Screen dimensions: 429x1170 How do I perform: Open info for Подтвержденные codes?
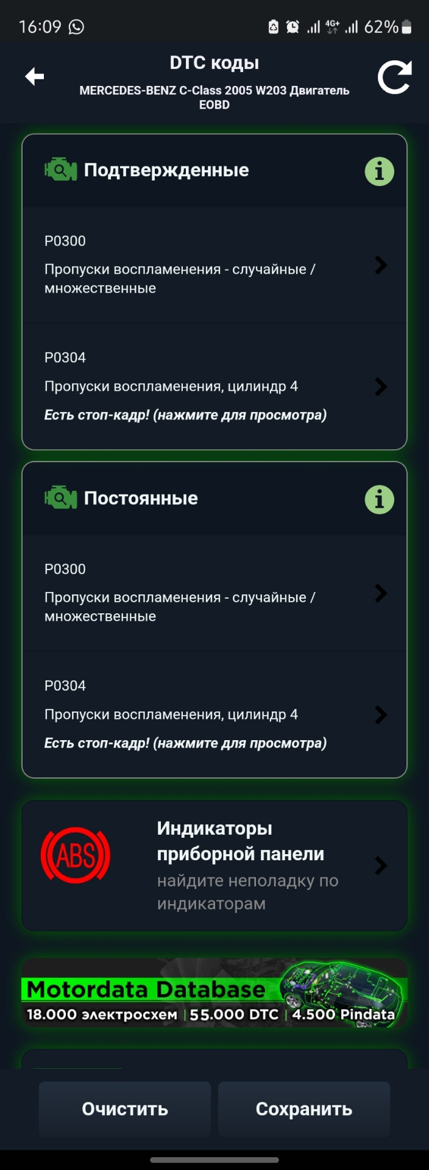[378, 171]
